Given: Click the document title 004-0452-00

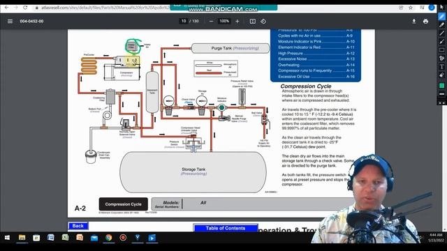Looking at the screenshot, I should click(x=31, y=22).
